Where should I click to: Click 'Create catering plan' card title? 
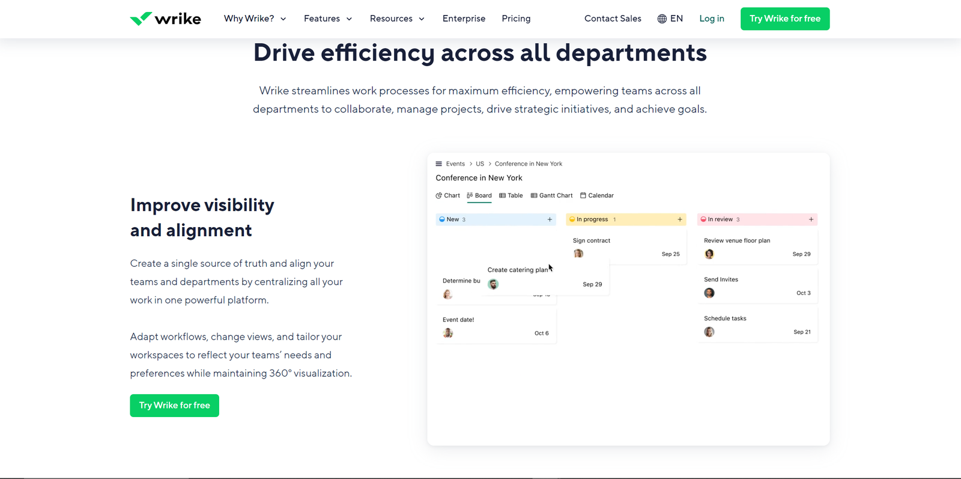pyautogui.click(x=517, y=270)
